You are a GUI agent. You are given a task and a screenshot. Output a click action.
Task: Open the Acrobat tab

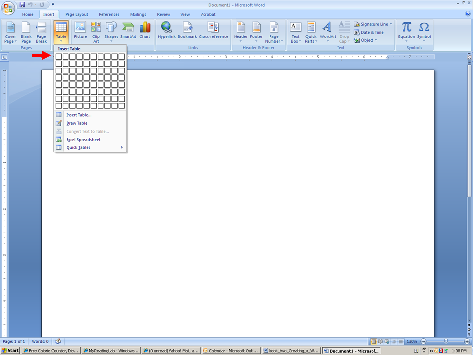[x=208, y=14]
